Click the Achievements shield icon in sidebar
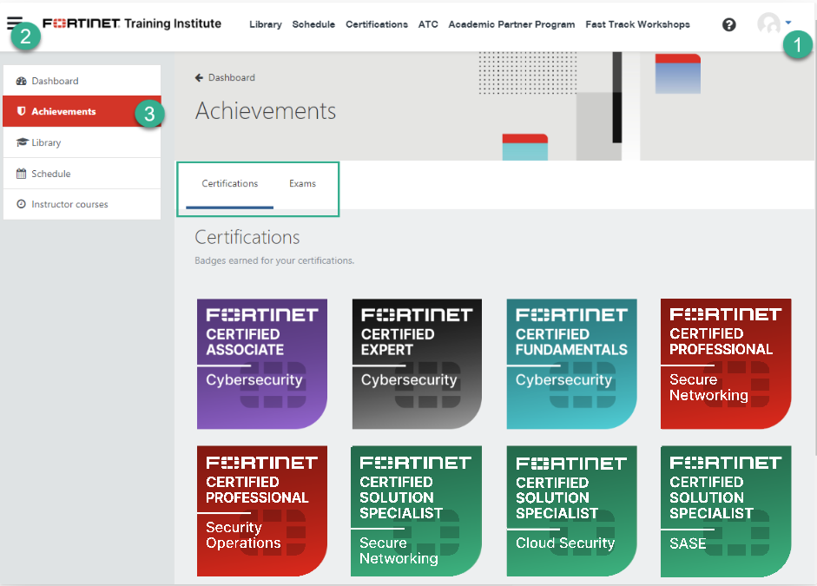The height and width of the screenshot is (586, 817). pyautogui.click(x=22, y=111)
